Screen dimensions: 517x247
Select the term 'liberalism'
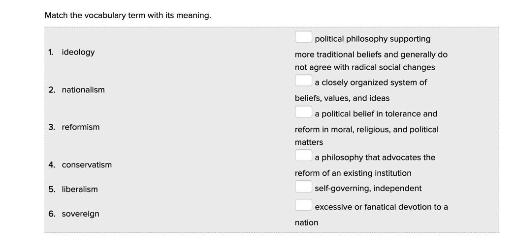click(79, 190)
